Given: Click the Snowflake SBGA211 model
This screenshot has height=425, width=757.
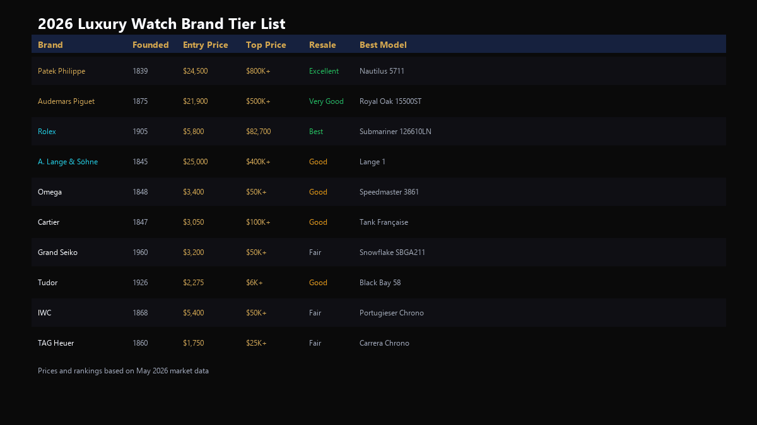Looking at the screenshot, I should 392,252.
